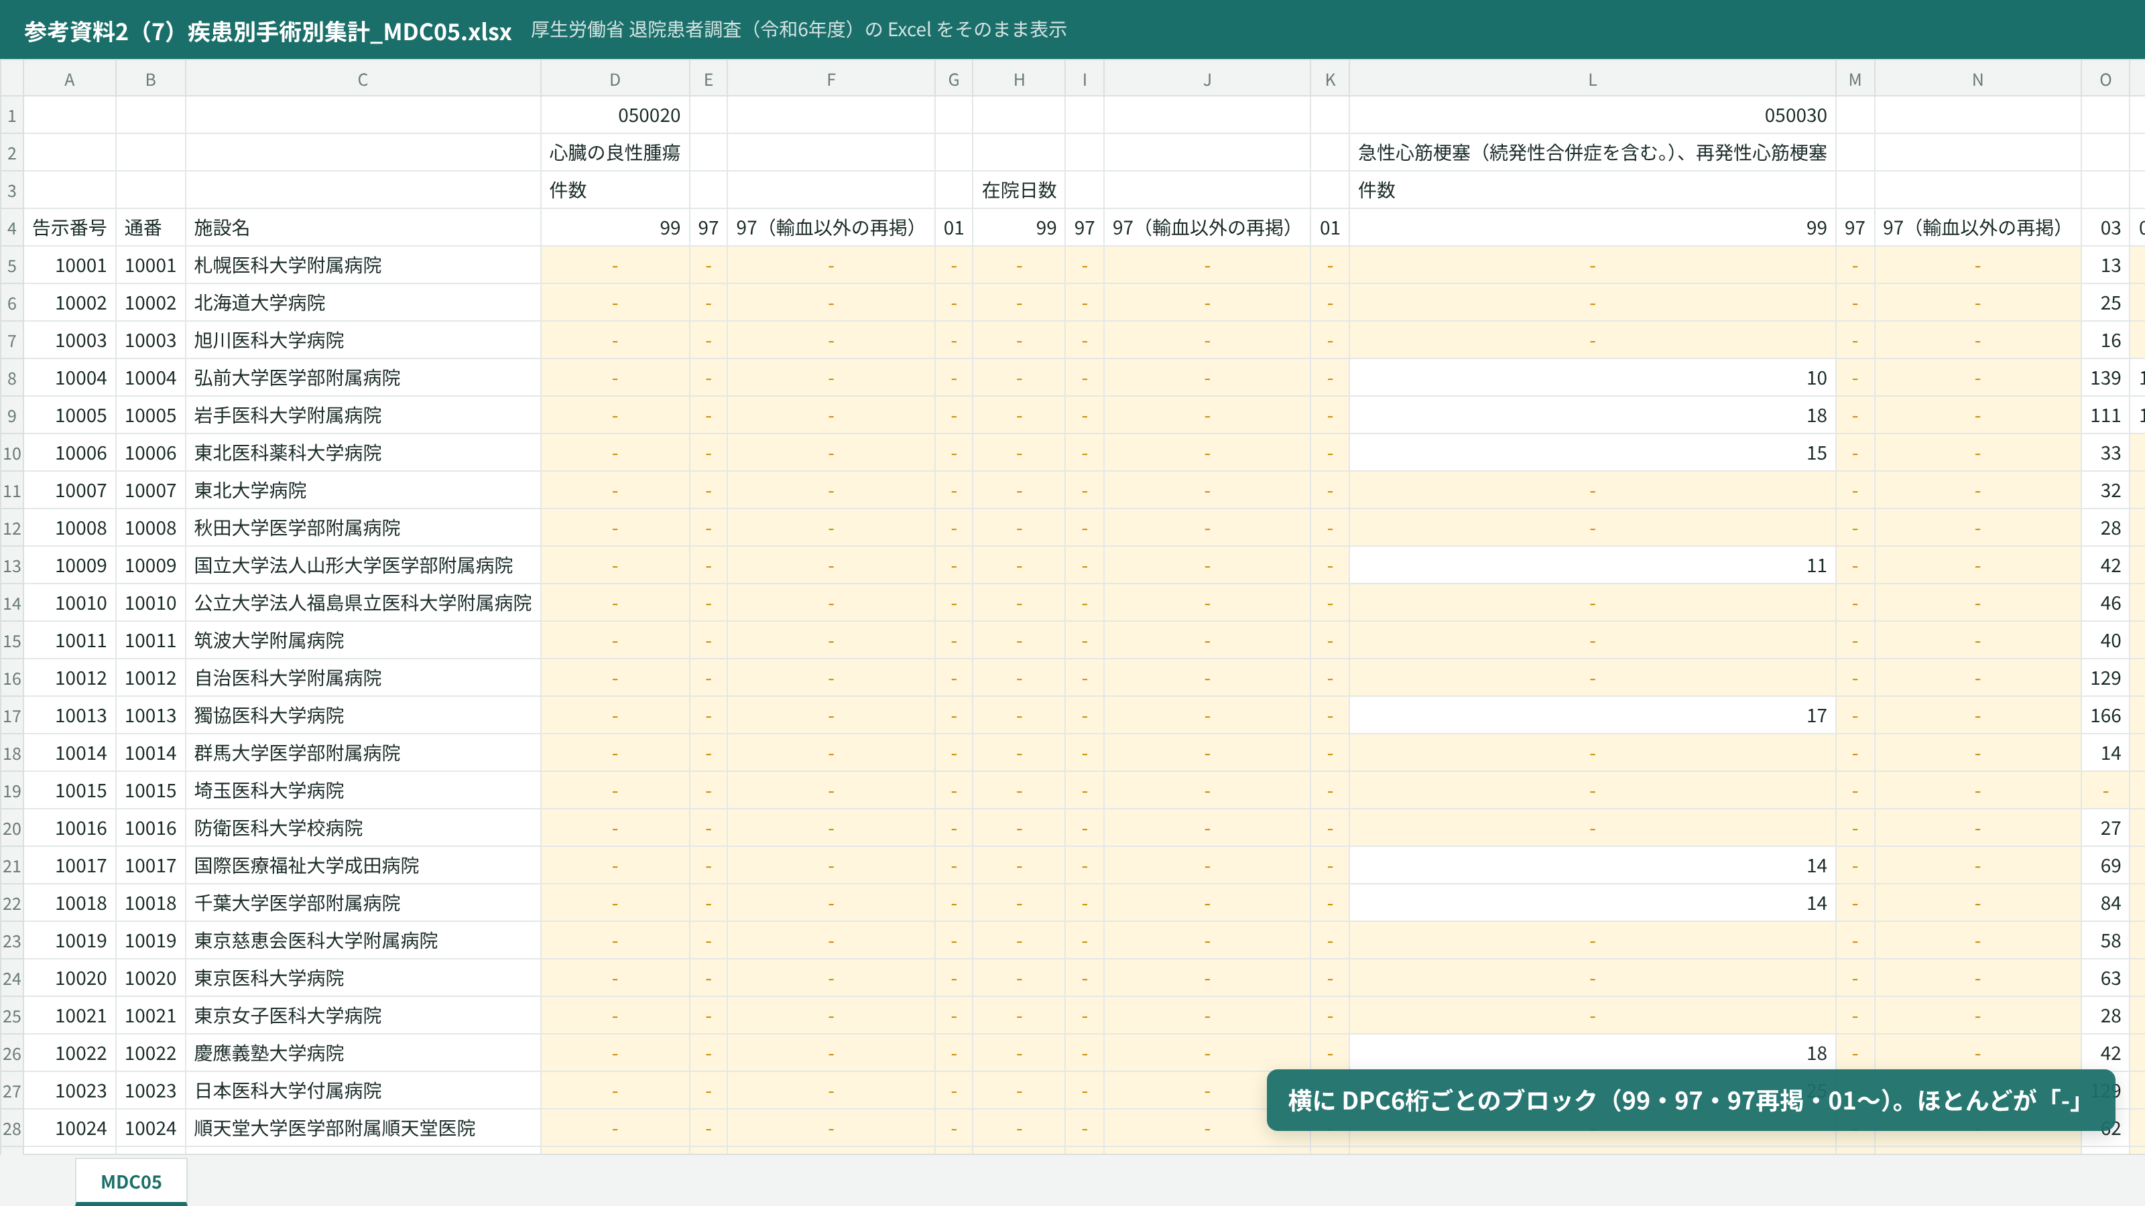Select 千葉大学医学部附属病院 cell

[362, 903]
